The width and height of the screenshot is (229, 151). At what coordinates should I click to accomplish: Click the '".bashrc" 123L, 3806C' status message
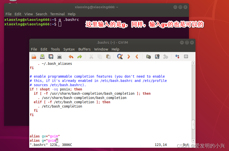tap(51, 145)
